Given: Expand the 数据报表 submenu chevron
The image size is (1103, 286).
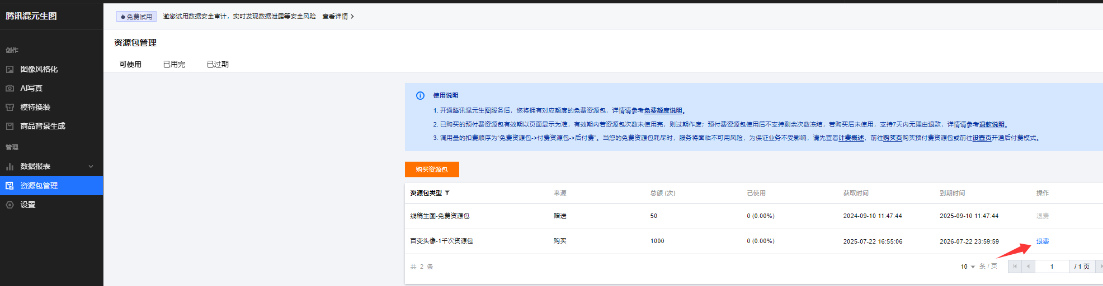Looking at the screenshot, I should pyautogui.click(x=91, y=167).
